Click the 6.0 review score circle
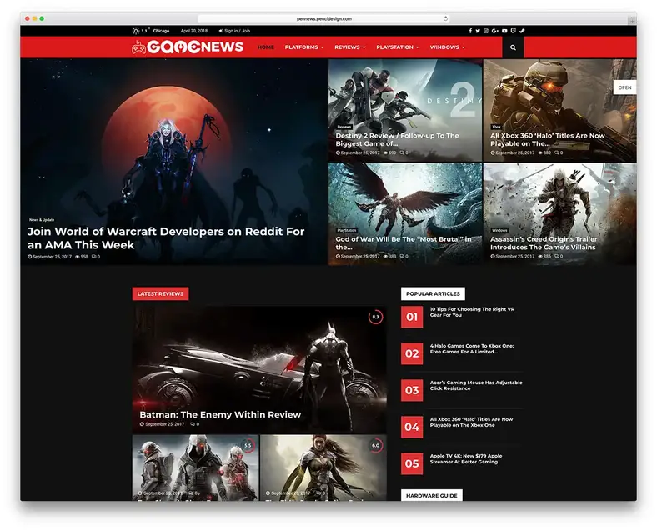 (x=375, y=446)
